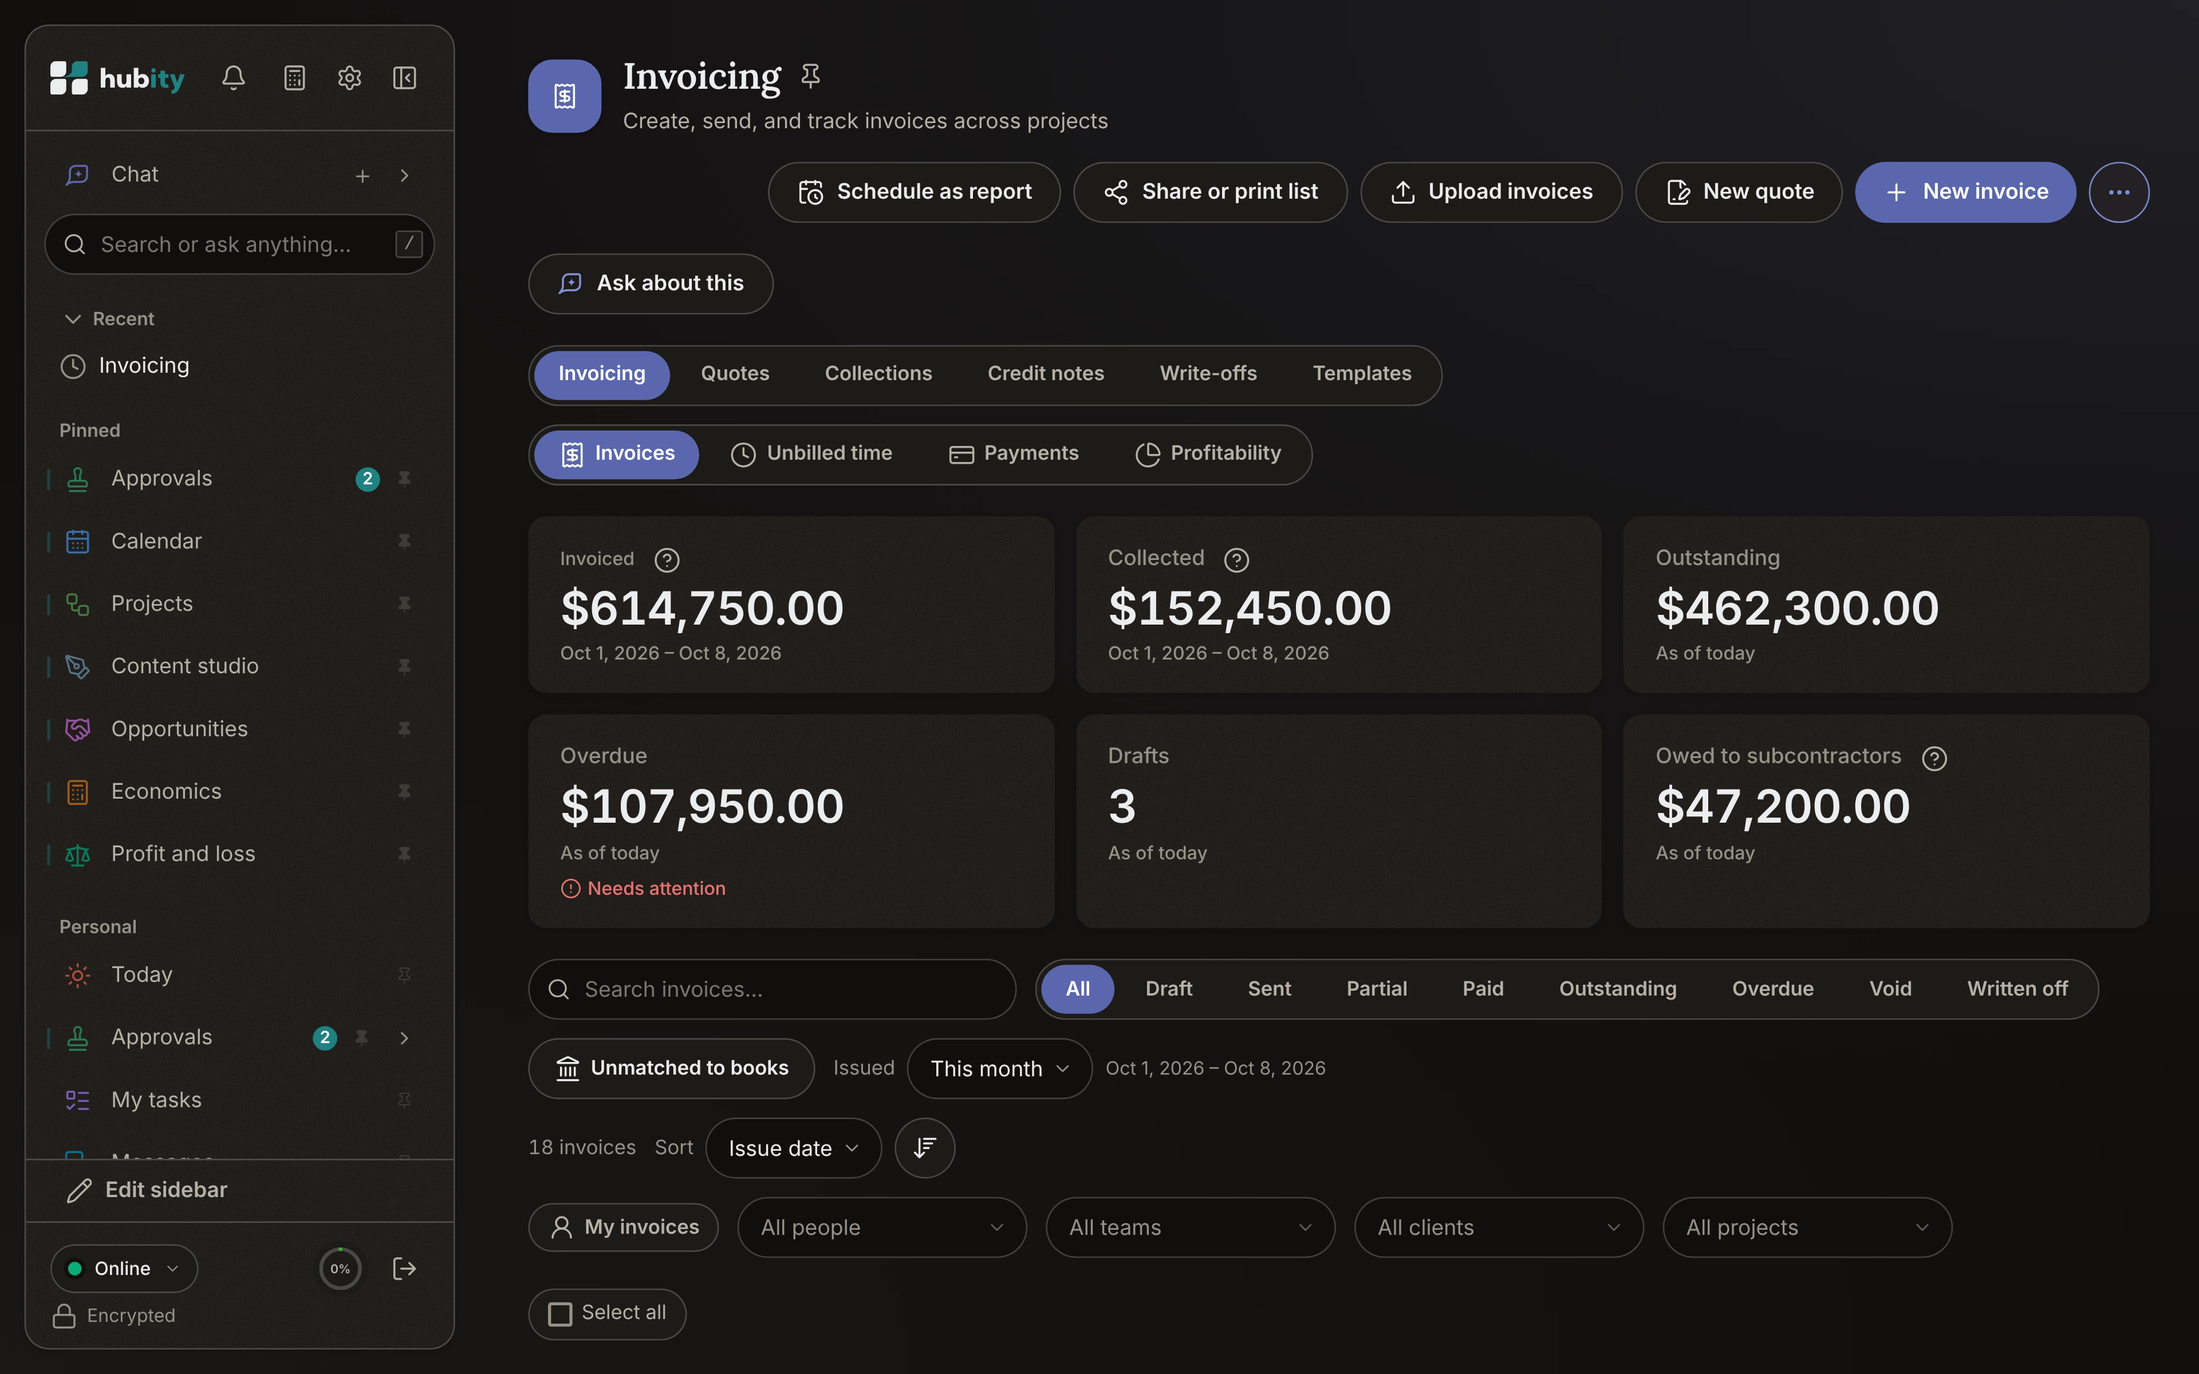Open the Invoicing module icon tile
The width and height of the screenshot is (2199, 1374).
coord(564,96)
